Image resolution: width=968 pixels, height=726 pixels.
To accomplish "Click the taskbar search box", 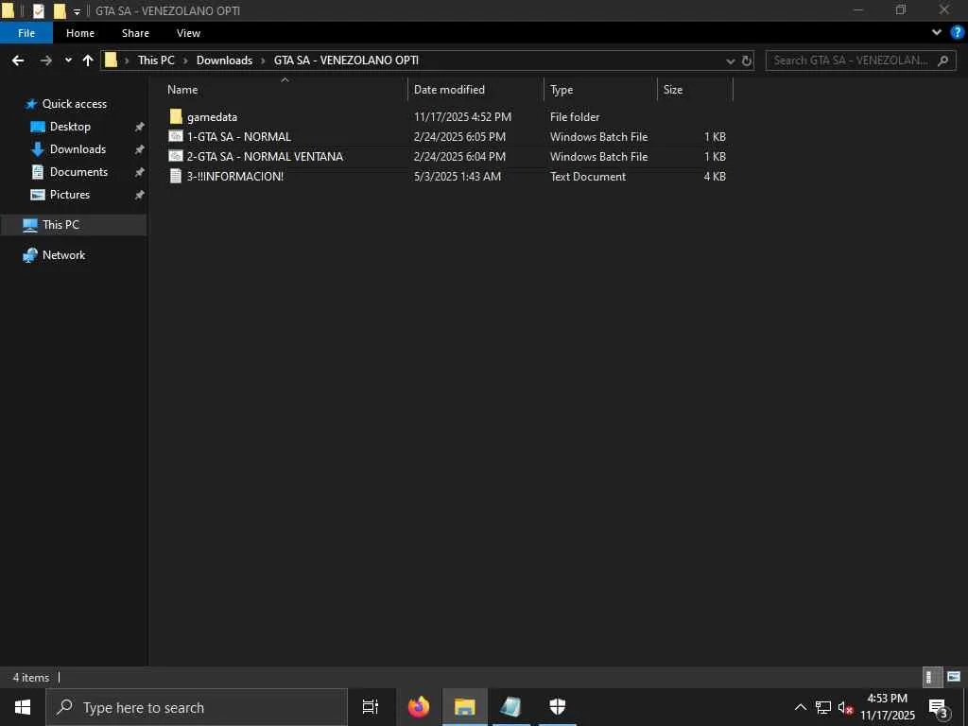I will pyautogui.click(x=197, y=707).
